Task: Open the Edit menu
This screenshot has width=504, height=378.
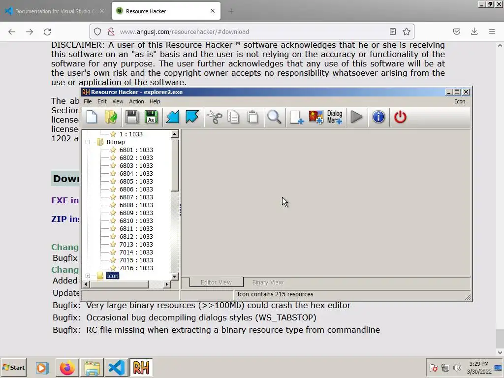Action: [x=102, y=101]
